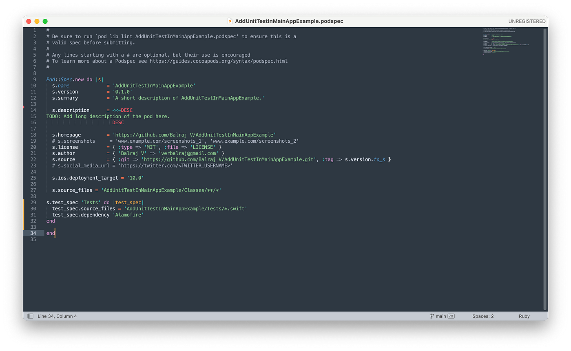Click the minimap code preview
571x351 pixels.
506,41
